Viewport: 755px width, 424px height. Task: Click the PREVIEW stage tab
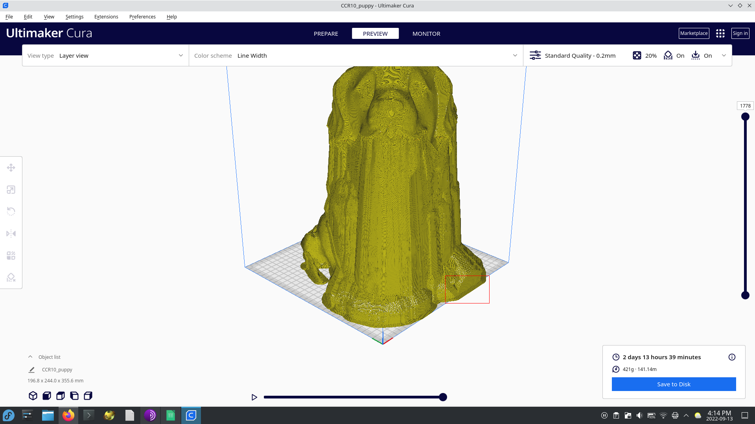click(x=375, y=33)
